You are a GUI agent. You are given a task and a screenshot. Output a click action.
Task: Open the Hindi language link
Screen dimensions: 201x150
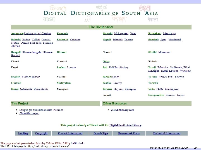coord(15,89)
